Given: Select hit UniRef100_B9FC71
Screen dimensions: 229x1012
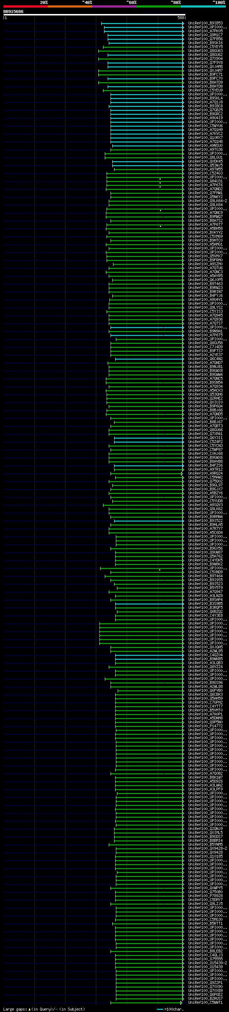Looking at the screenshot, I should [205, 75].
